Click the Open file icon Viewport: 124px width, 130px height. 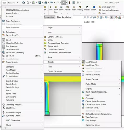(33, 3)
